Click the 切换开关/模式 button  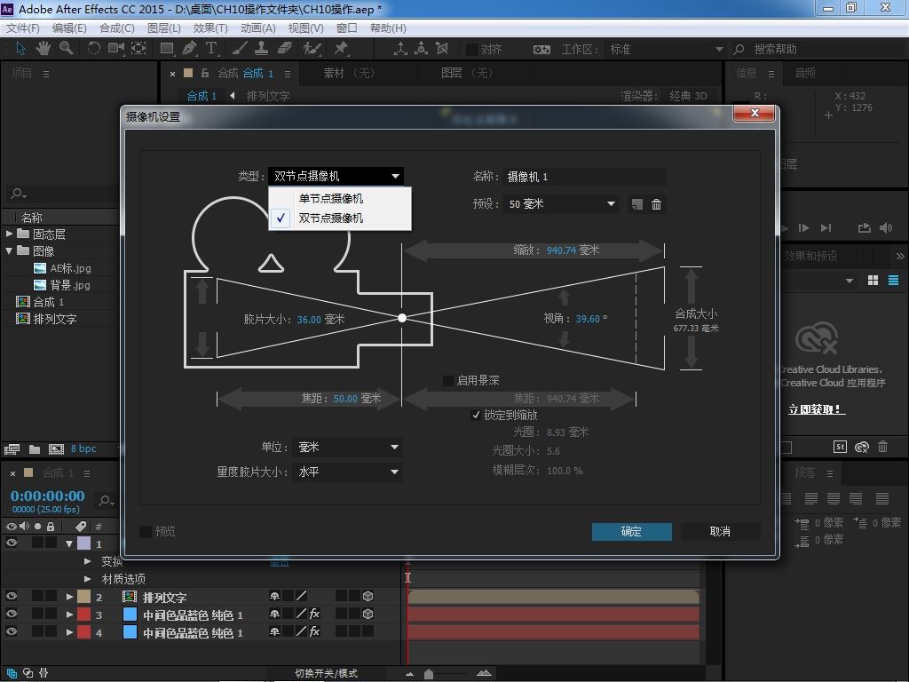326,673
